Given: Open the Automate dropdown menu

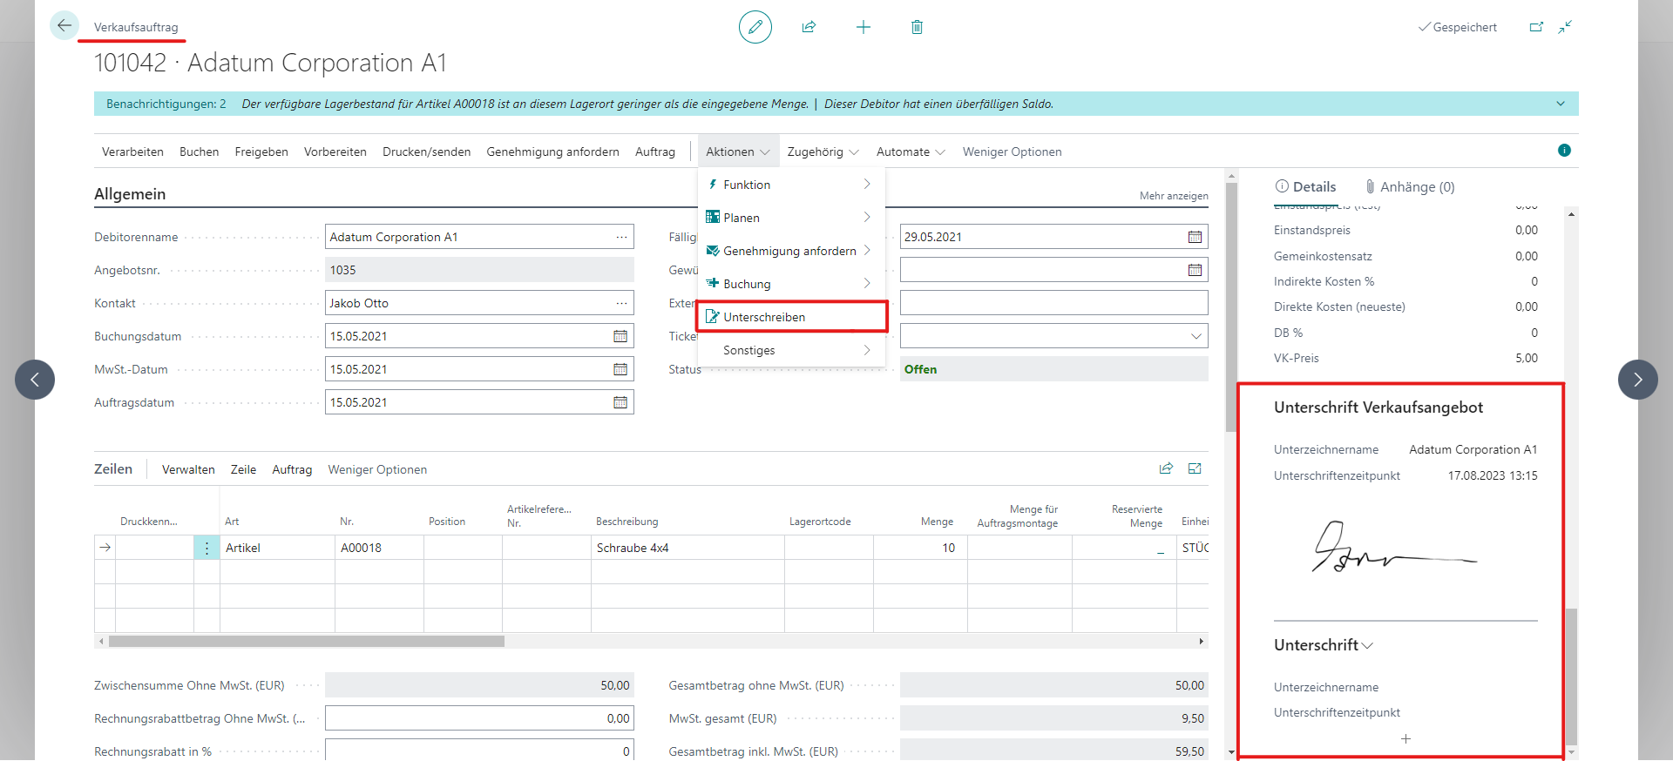Looking at the screenshot, I should 910,152.
